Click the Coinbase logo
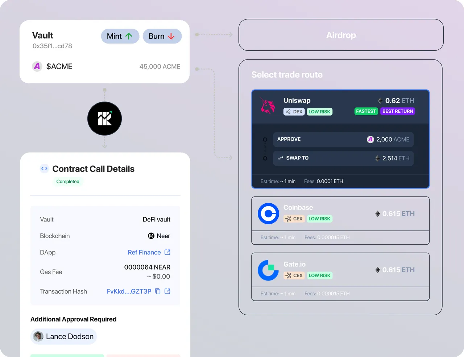The image size is (464, 357). click(x=268, y=213)
